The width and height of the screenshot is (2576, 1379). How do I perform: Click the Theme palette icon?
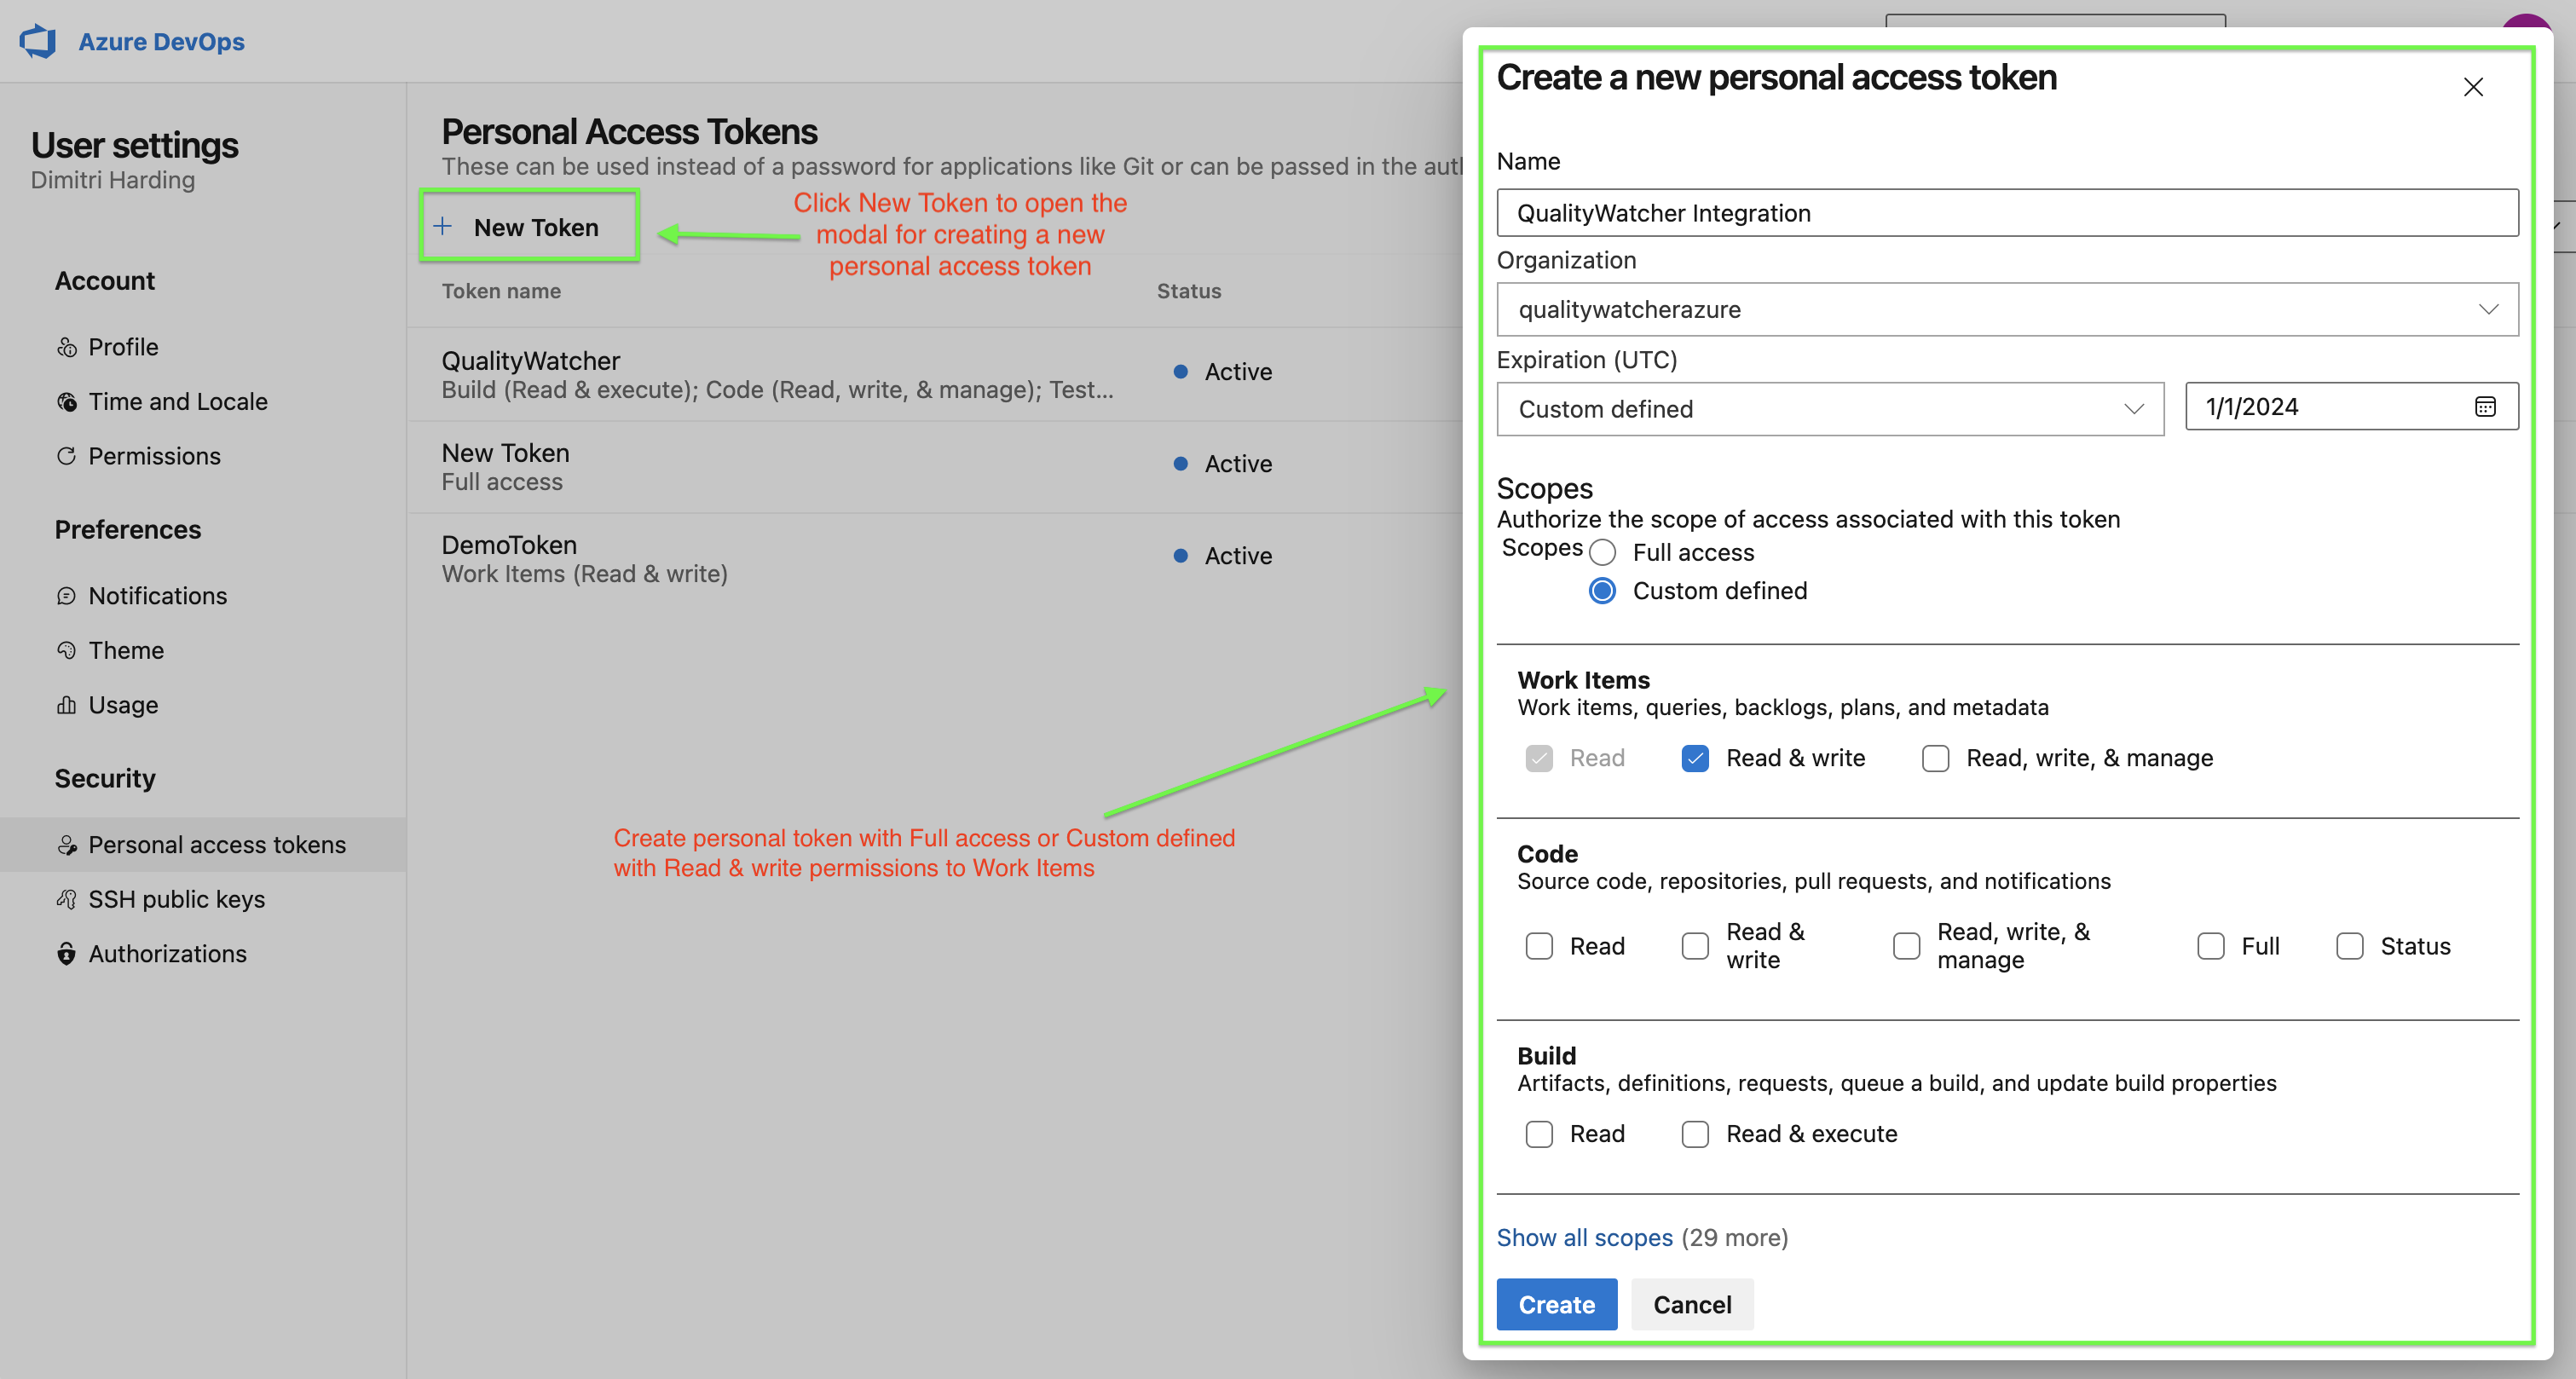[67, 651]
